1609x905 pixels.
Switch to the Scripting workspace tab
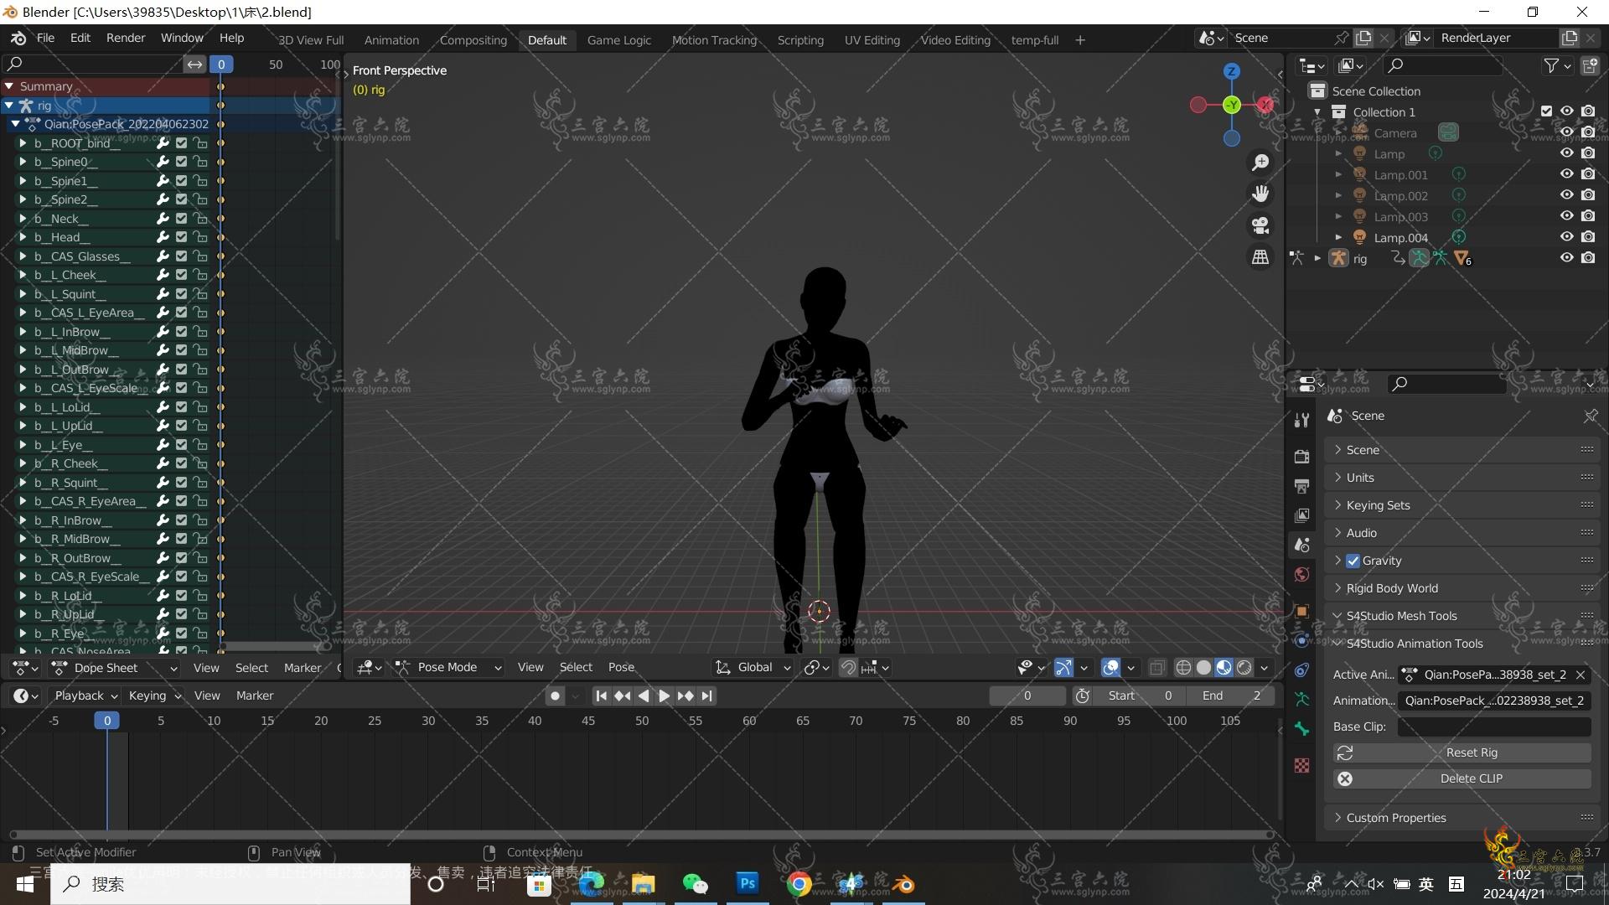point(800,40)
